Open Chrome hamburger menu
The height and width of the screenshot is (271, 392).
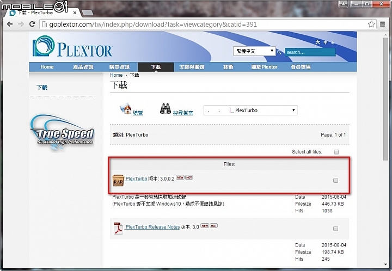click(x=383, y=24)
